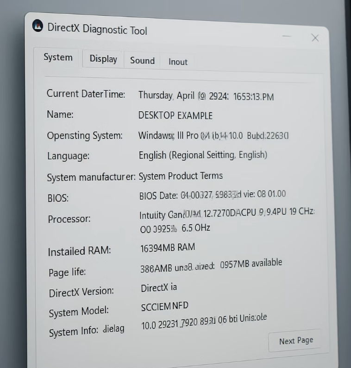This screenshot has width=351, height=368.
Task: Click the 'DirectX ia' version value
Action: click(159, 288)
